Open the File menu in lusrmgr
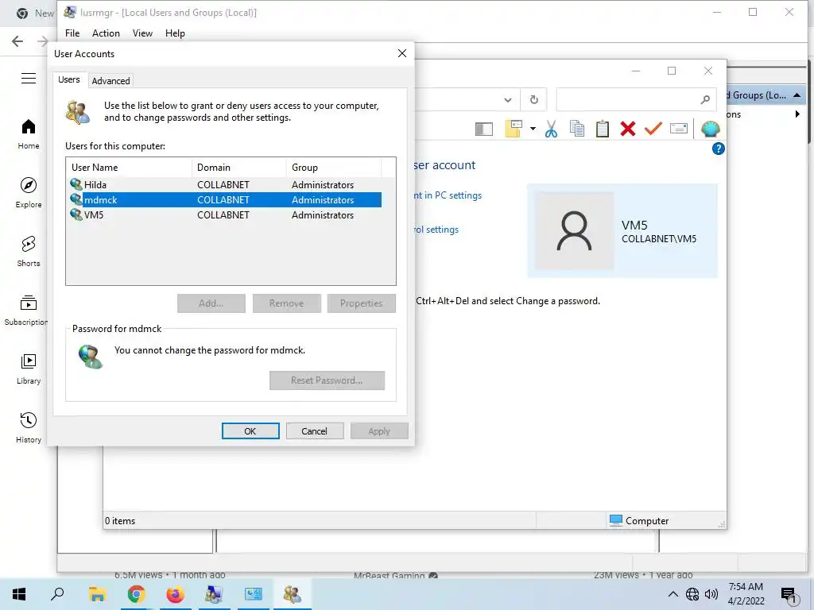814x610 pixels. click(x=72, y=33)
